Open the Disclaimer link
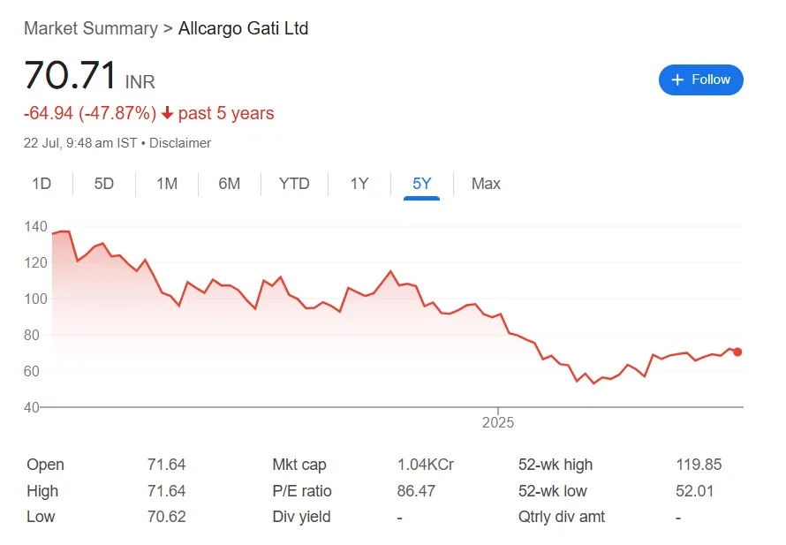 180,143
